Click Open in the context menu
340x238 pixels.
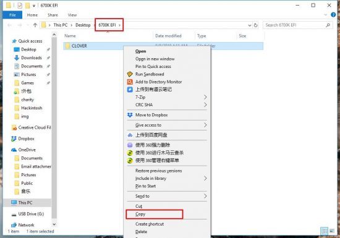140,51
